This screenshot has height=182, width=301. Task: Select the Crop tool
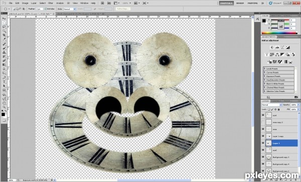4,35
